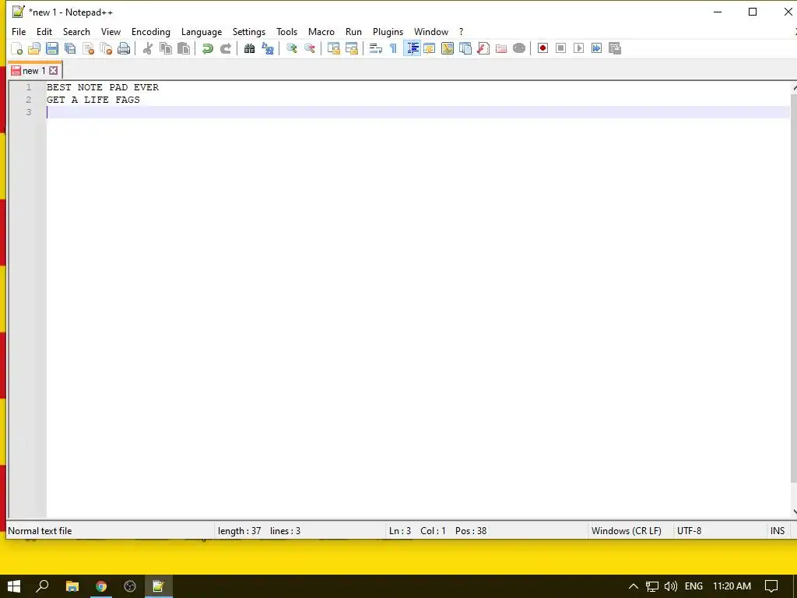Open the Folder as Workspace icon
797x598 pixels.
501,48
